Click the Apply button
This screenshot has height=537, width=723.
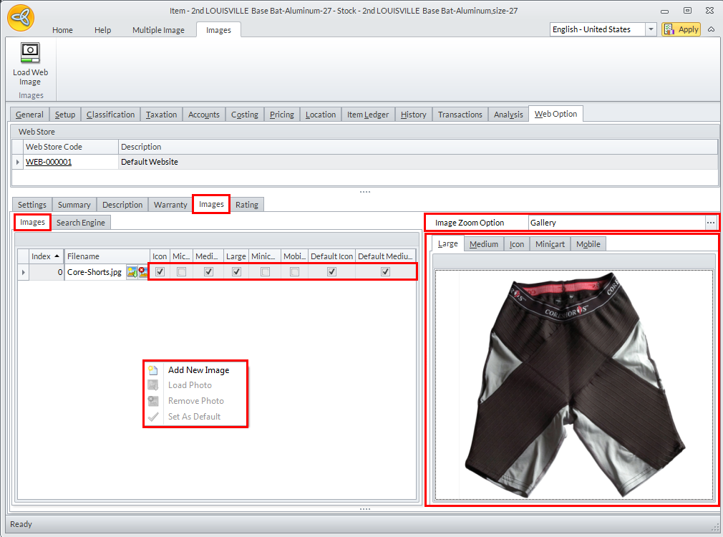tap(681, 29)
